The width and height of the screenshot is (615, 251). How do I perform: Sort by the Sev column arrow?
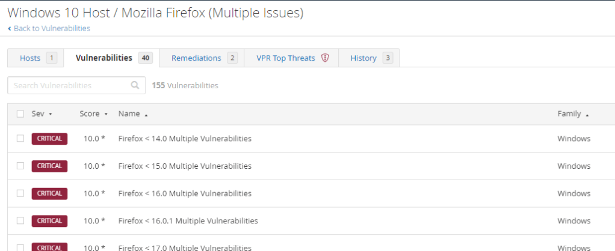point(51,114)
